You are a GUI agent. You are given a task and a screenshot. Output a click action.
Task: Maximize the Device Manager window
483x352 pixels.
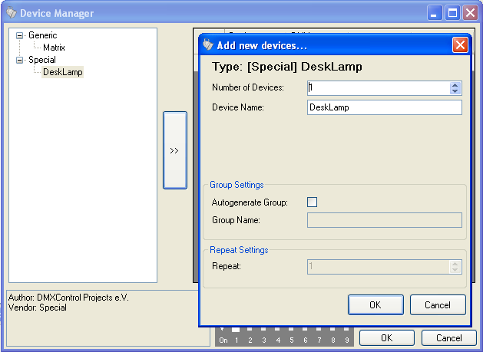[x=453, y=13]
